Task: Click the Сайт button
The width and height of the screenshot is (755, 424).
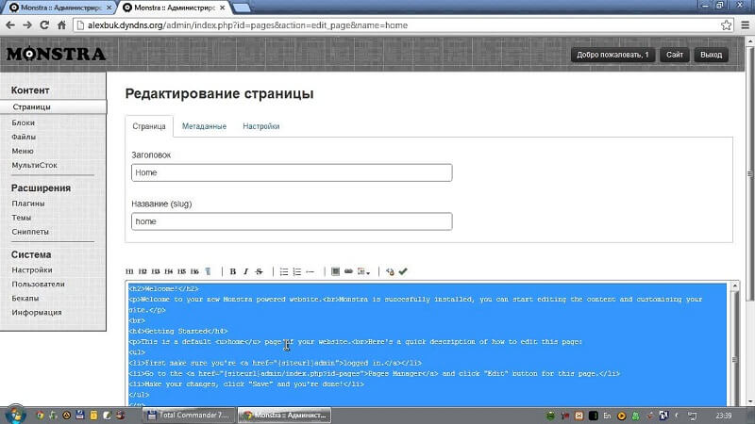Action: click(675, 55)
